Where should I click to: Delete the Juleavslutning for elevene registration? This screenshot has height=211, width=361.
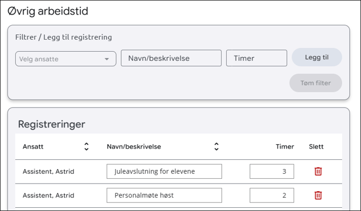pyautogui.click(x=318, y=171)
